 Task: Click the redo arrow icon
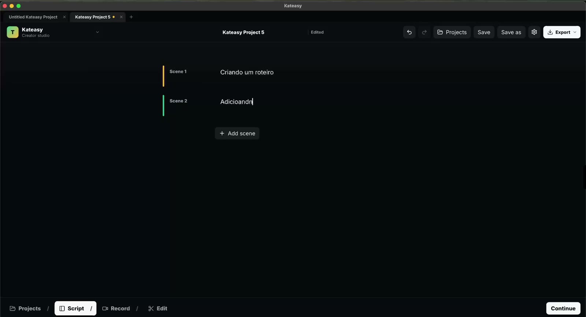[x=424, y=32]
